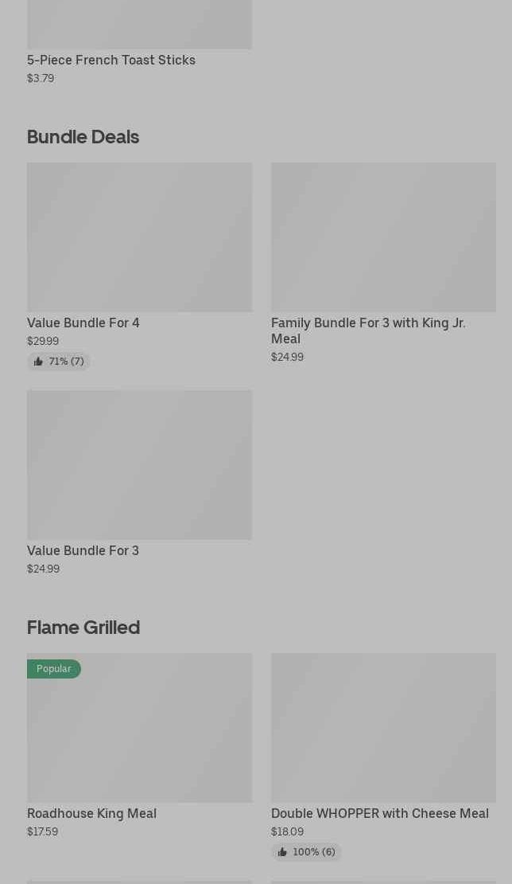Image resolution: width=512 pixels, height=884 pixels.
Task: Open Double WHOPPER with Cheese Meal image
Action: click(383, 728)
